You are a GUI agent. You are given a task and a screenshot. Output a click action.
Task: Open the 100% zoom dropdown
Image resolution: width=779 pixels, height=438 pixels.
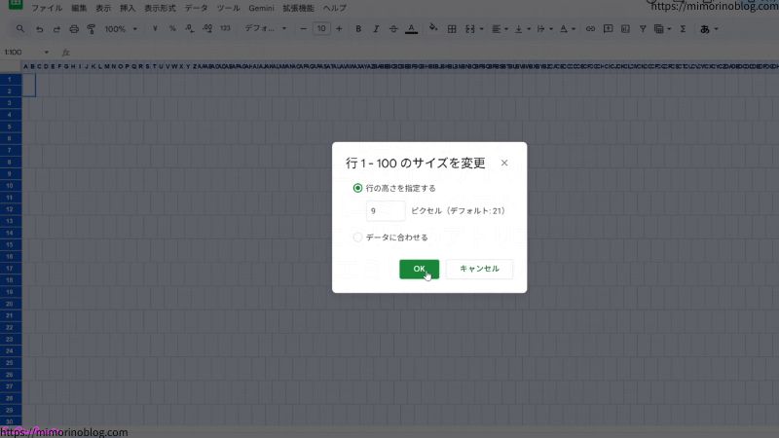pyautogui.click(x=121, y=29)
